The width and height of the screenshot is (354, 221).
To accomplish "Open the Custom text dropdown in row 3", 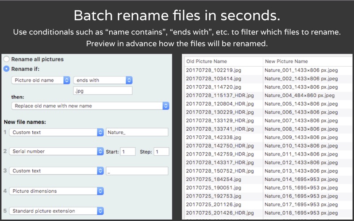I will [x=56, y=171].
